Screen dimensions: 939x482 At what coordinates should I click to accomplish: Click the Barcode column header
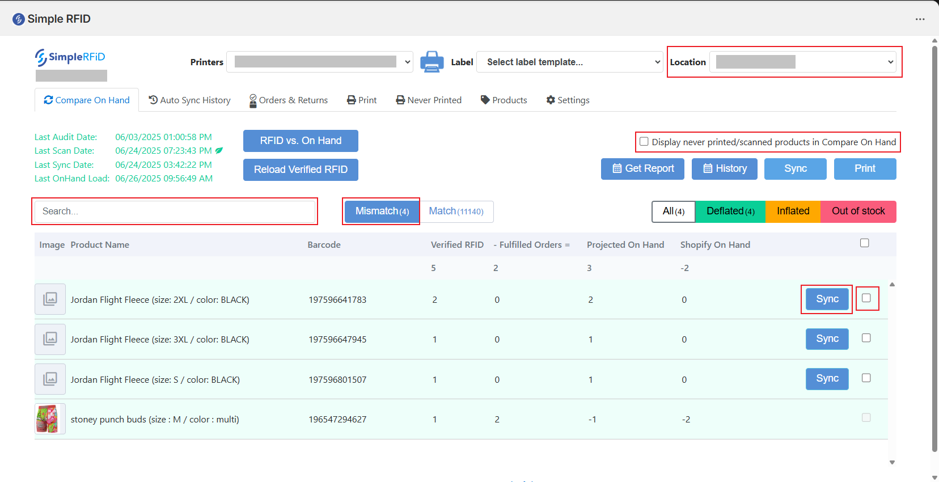(x=324, y=245)
